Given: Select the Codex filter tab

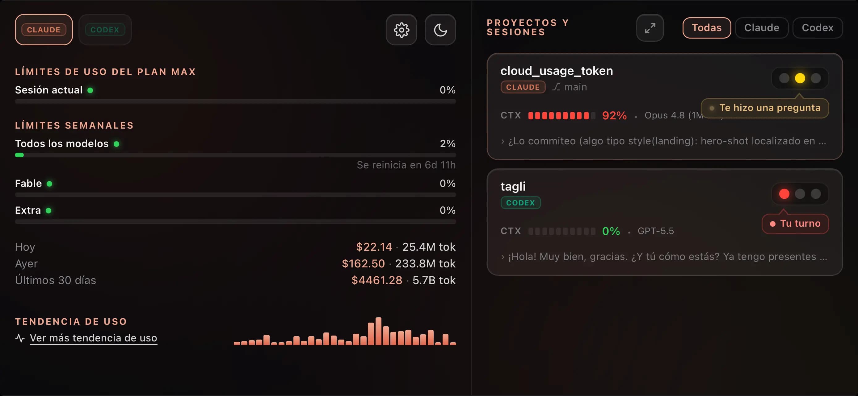Looking at the screenshot, I should pos(817,28).
